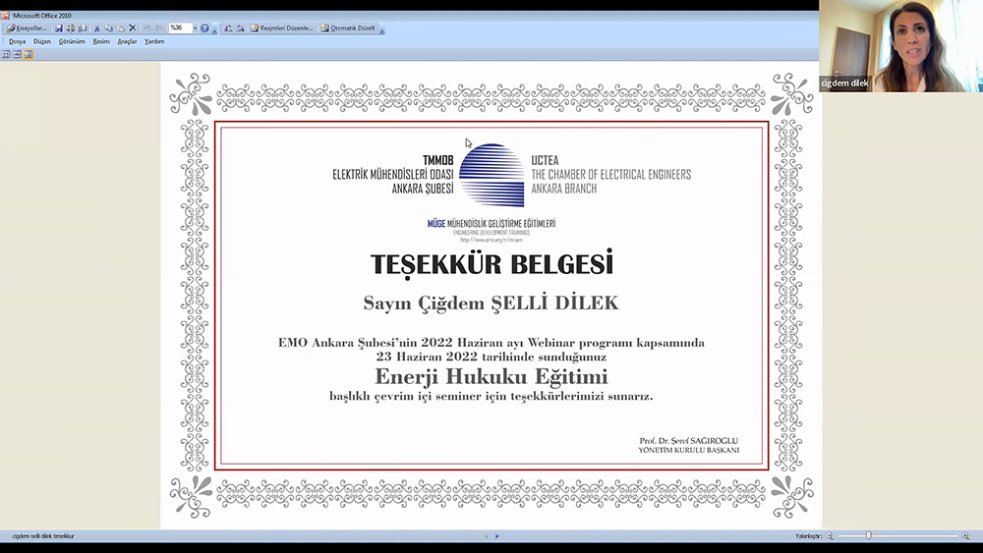983x553 pixels.
Task: Click the Rotate Left icon
Action: (x=228, y=28)
